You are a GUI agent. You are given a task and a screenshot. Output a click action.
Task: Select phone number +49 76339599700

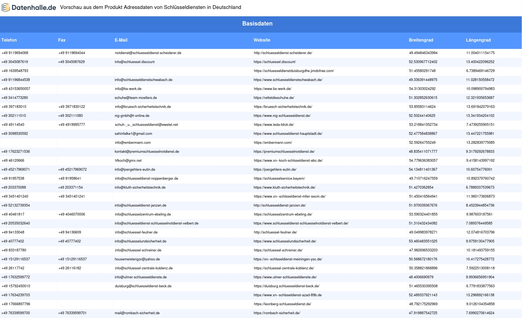pos(16,313)
